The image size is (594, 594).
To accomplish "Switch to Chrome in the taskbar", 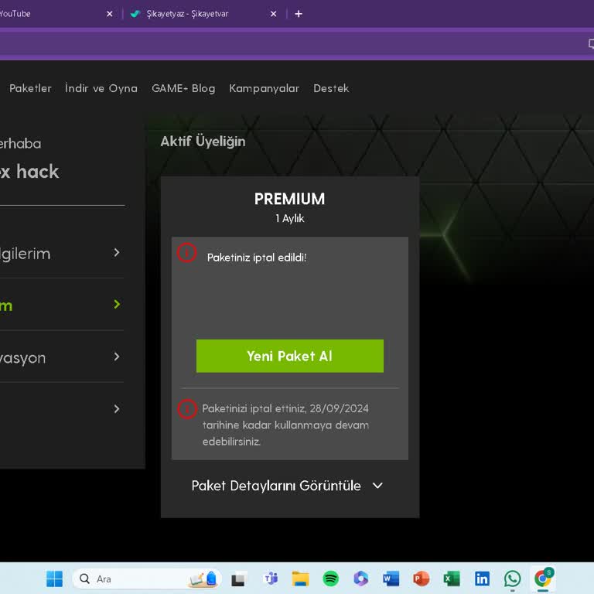I will 543,578.
